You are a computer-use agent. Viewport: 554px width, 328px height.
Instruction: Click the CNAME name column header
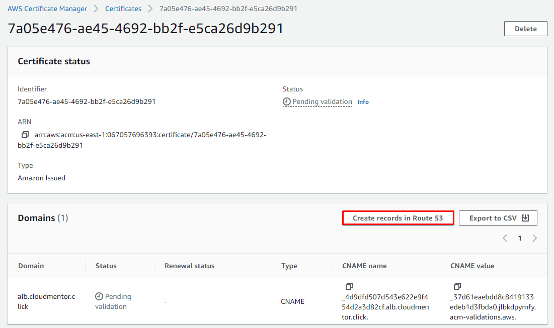tap(364, 266)
